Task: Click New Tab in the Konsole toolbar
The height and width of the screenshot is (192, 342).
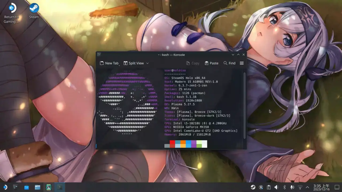Action: click(x=109, y=63)
